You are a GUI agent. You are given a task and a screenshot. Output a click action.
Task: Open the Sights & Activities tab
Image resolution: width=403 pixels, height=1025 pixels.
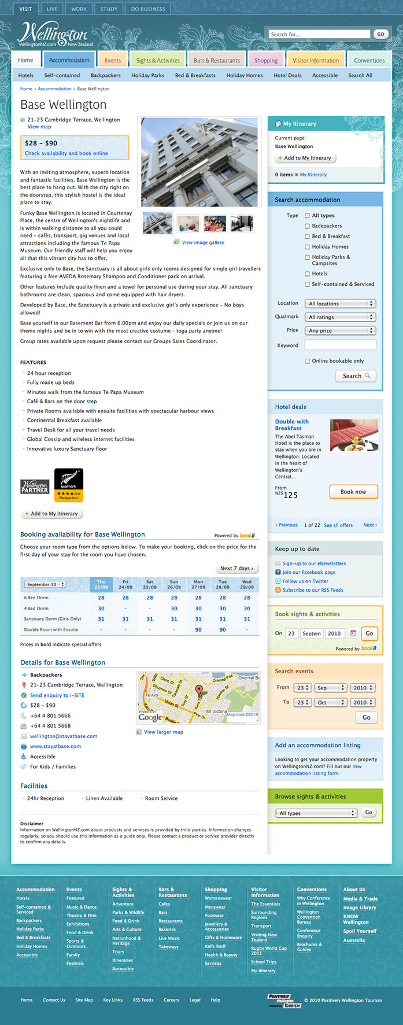[158, 60]
